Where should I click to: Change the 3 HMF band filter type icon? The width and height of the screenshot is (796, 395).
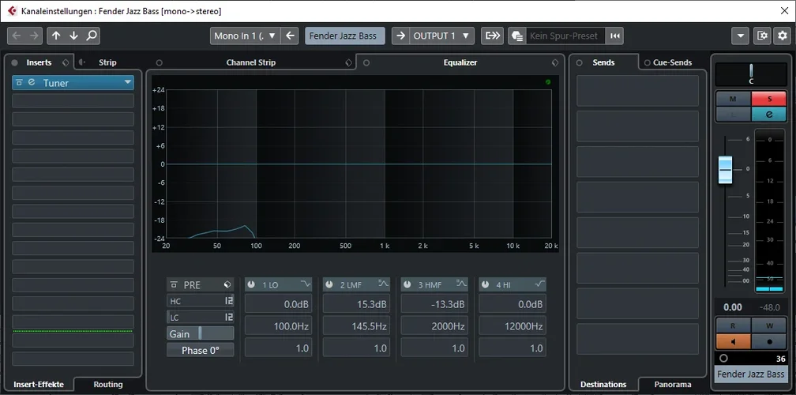coord(461,284)
